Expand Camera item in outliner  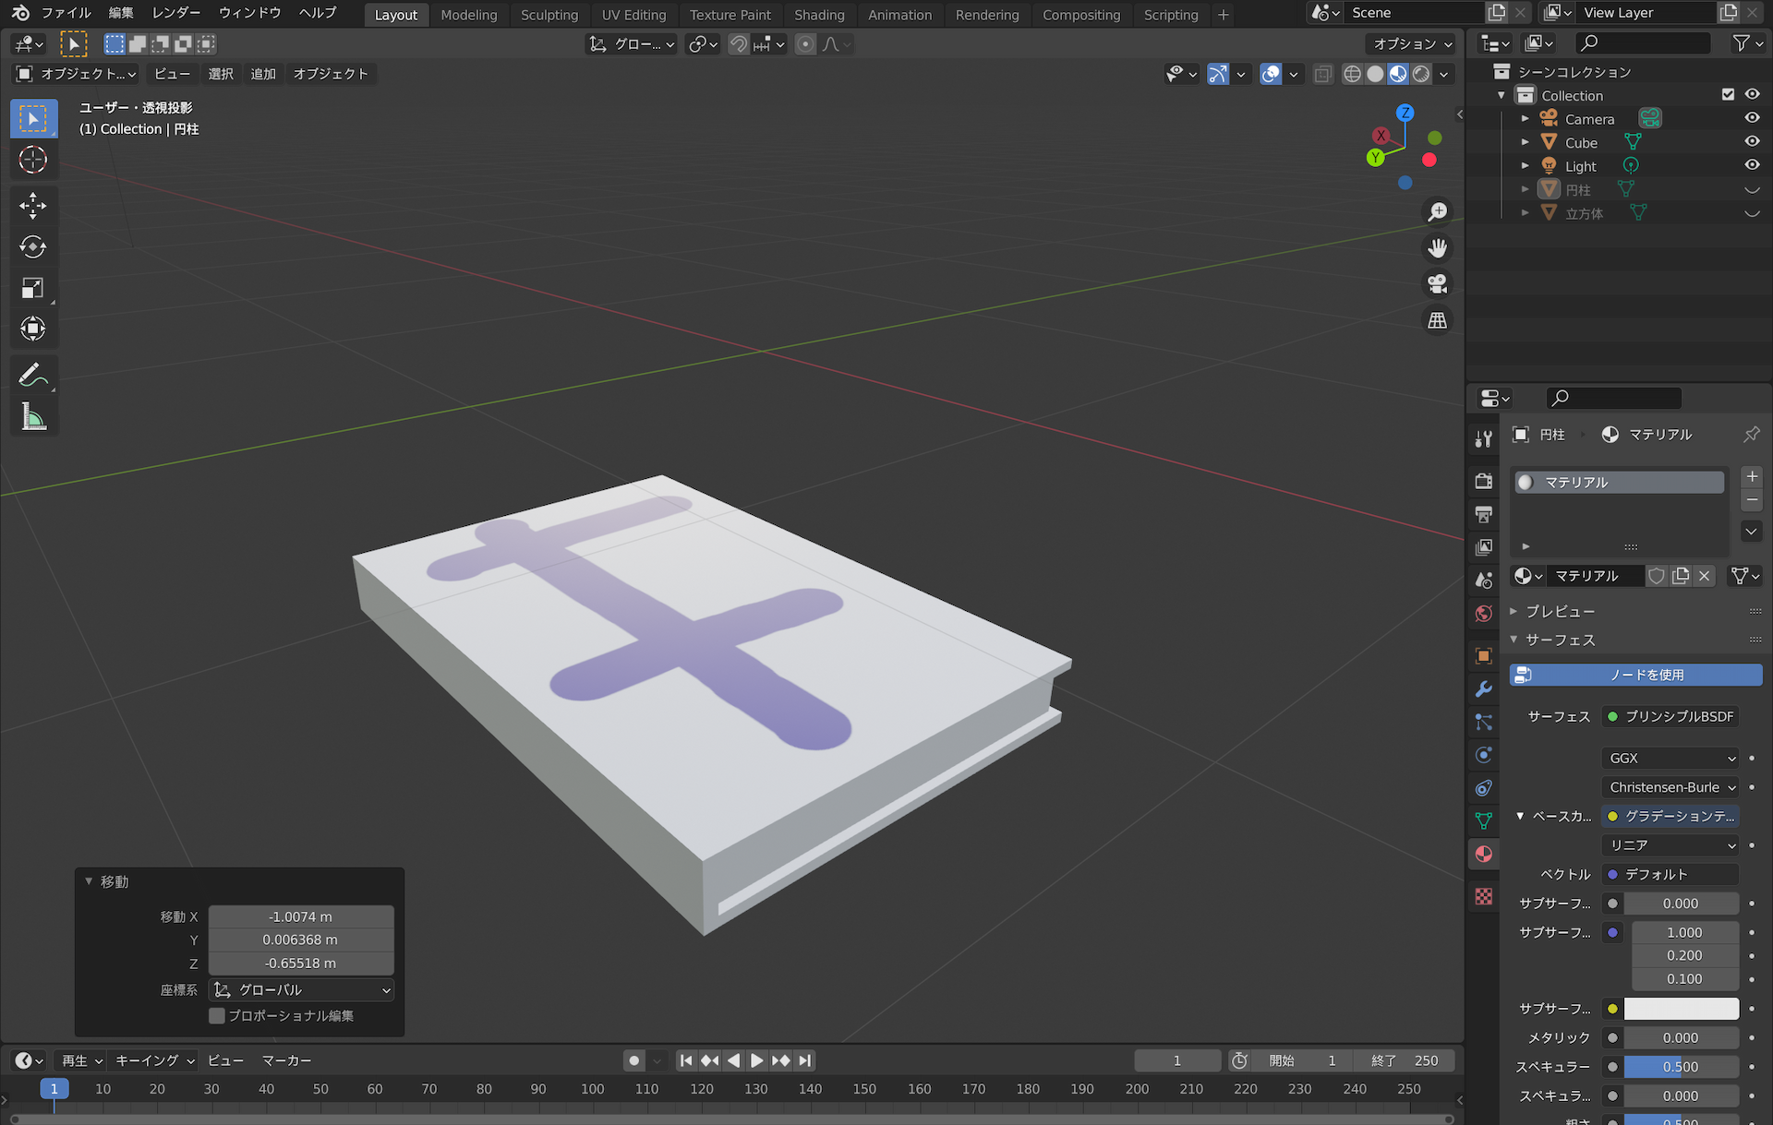[1526, 119]
